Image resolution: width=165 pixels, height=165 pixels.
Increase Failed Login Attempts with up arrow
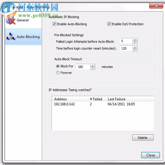pyautogui.click(x=135, y=40)
